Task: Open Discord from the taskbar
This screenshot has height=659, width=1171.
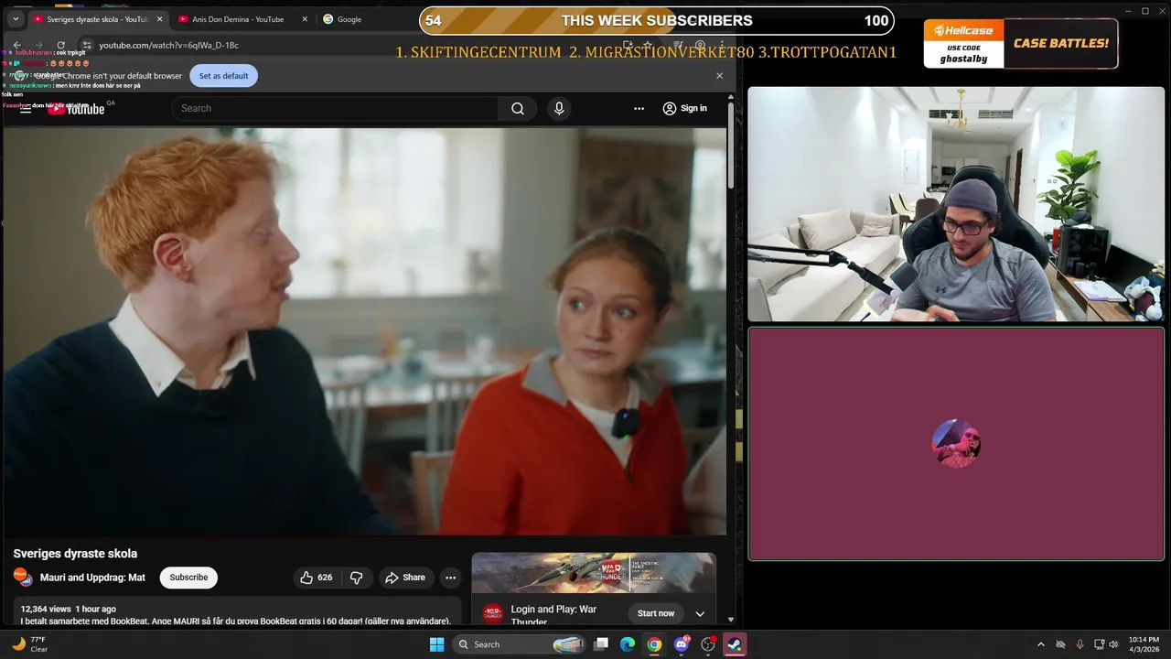Action: tap(681, 644)
